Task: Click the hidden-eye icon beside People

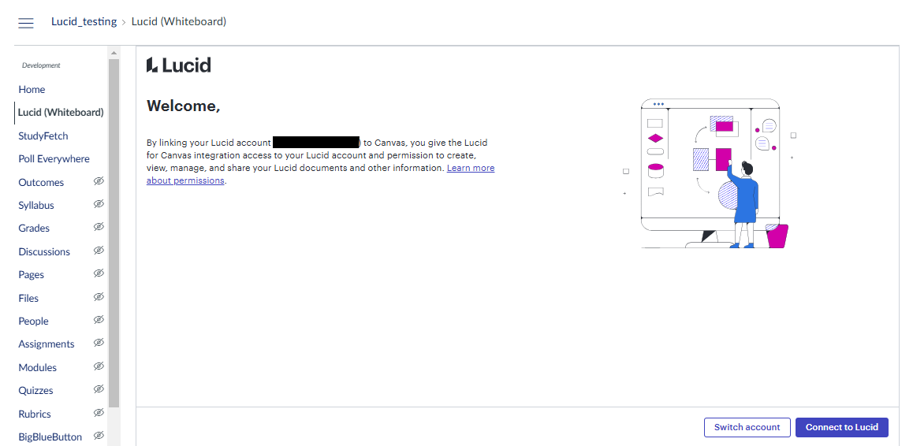Action: 99,320
